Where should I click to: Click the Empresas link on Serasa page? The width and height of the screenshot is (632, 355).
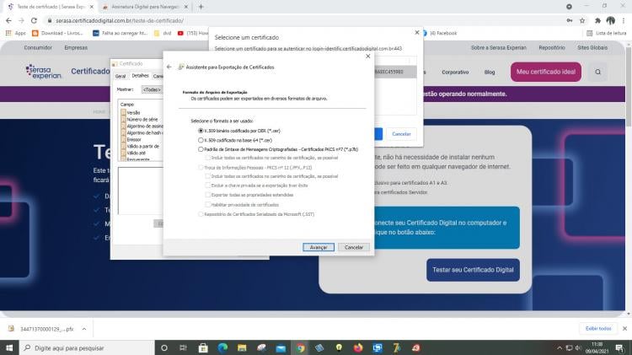[x=76, y=47]
